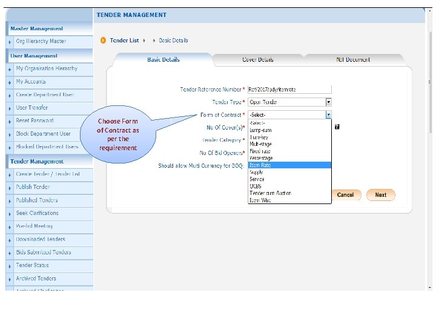Click arrow icon beside Publish Tender
Viewport: 436px width, 327px height.
coord(10,188)
